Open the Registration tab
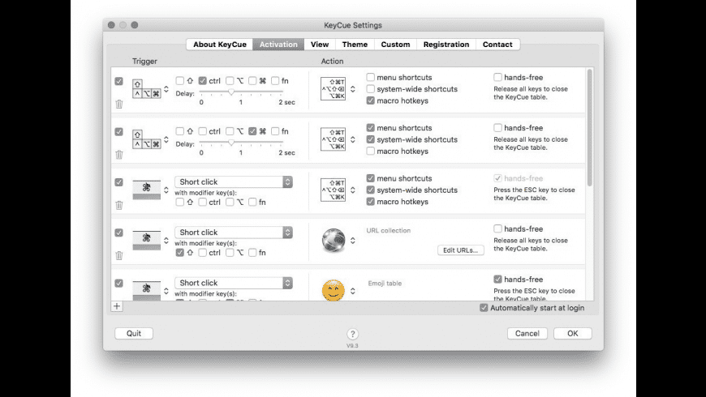 [x=446, y=44]
